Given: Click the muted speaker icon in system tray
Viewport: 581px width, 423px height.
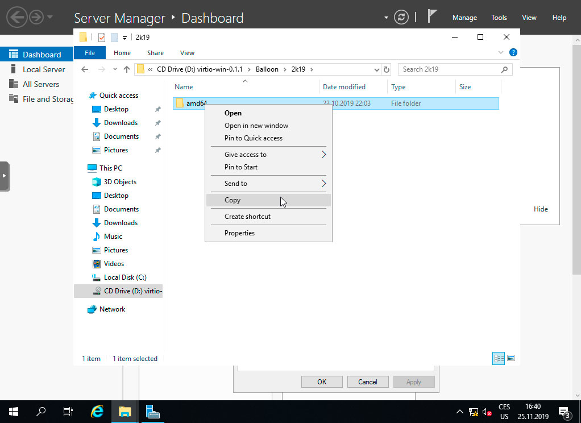Looking at the screenshot, I should pos(486,412).
